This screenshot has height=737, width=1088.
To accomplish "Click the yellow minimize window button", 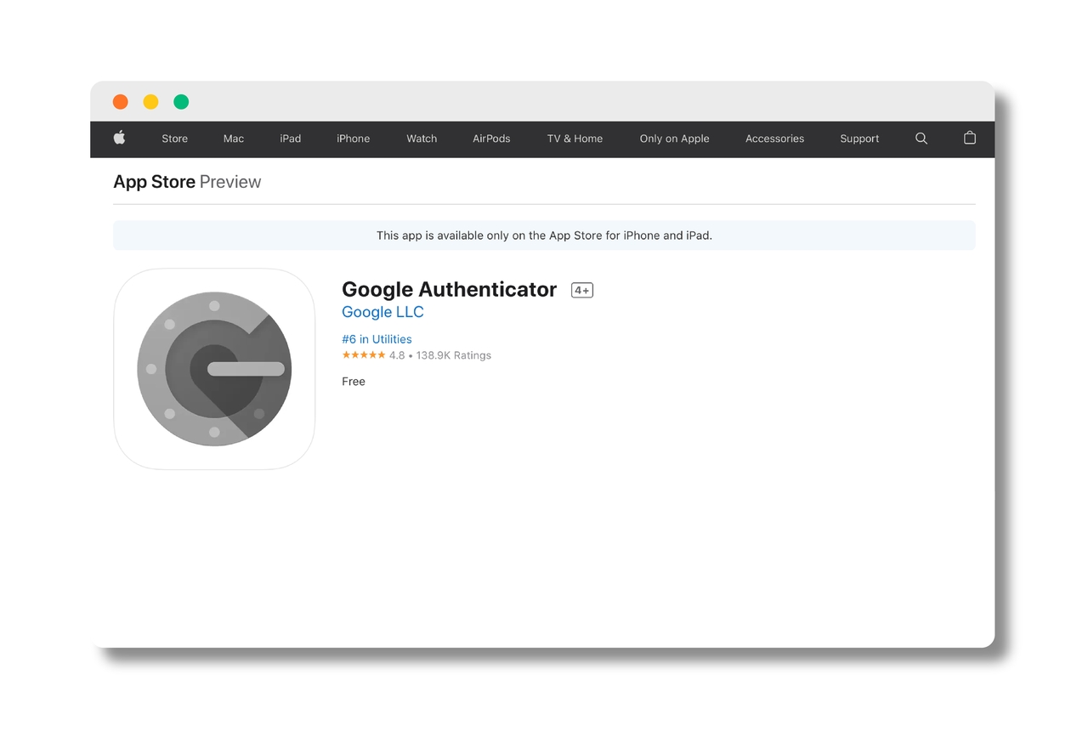I will 150,102.
